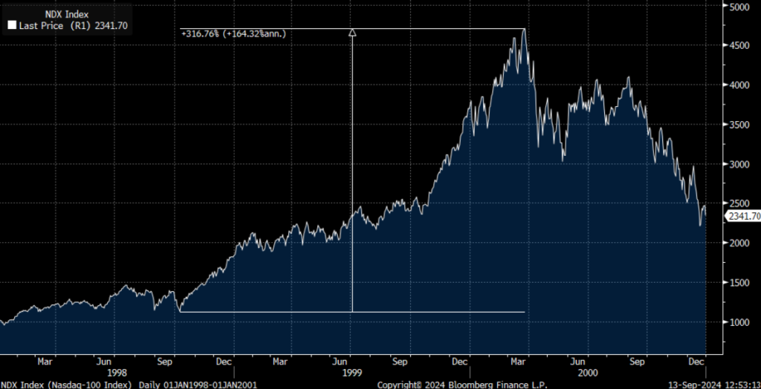The width and height of the screenshot is (761, 389).
Task: Click the horizontal baseline at the October 1998 low
Action: [352, 312]
